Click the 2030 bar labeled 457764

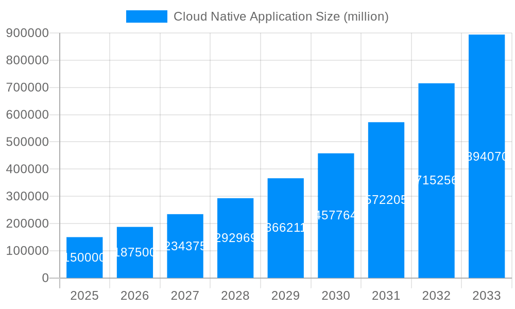click(336, 216)
